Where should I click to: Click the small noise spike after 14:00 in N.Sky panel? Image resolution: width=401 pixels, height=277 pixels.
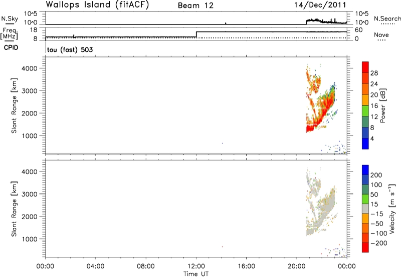click(x=226, y=23)
